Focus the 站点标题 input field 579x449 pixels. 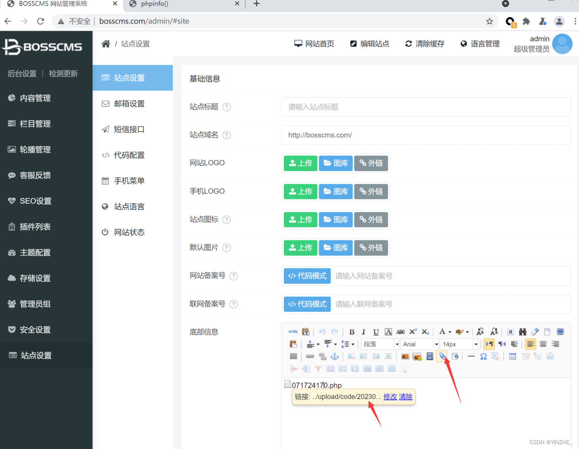pyautogui.click(x=426, y=107)
